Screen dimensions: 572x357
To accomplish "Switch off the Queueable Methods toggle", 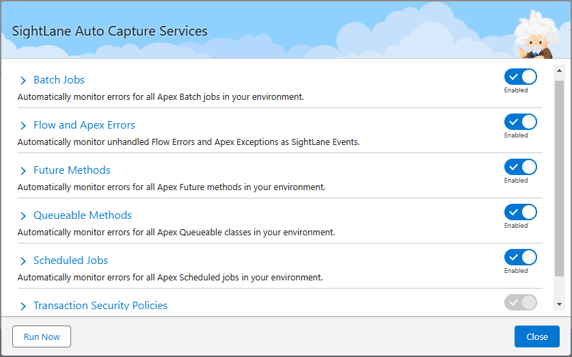I will click(520, 212).
